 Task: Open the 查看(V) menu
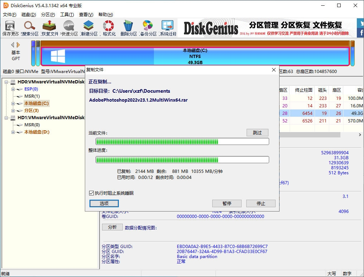86,15
